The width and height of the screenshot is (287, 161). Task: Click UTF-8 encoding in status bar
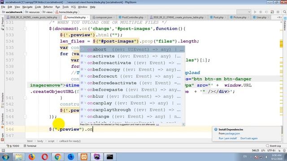(271, 150)
